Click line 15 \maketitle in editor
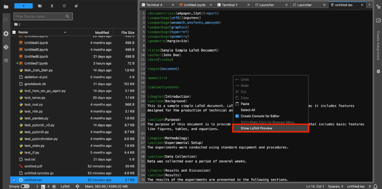Image resolution: width=382 pixels, height=189 pixels. (157, 78)
